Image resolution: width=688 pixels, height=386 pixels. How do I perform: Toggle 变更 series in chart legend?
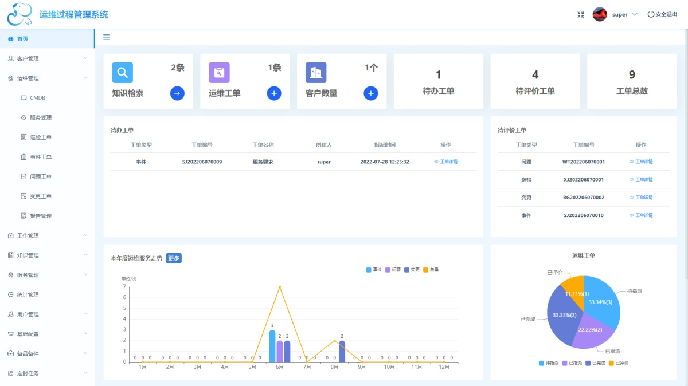point(412,269)
